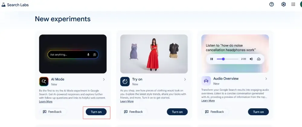
Task: Turn on the Try on experiment
Action: tap(177, 112)
